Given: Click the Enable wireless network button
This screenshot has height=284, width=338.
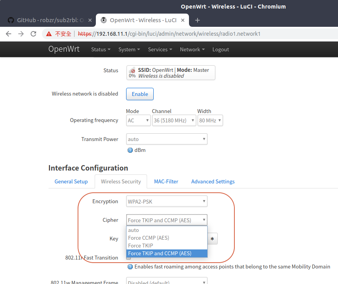Looking at the screenshot, I should click(x=140, y=94).
